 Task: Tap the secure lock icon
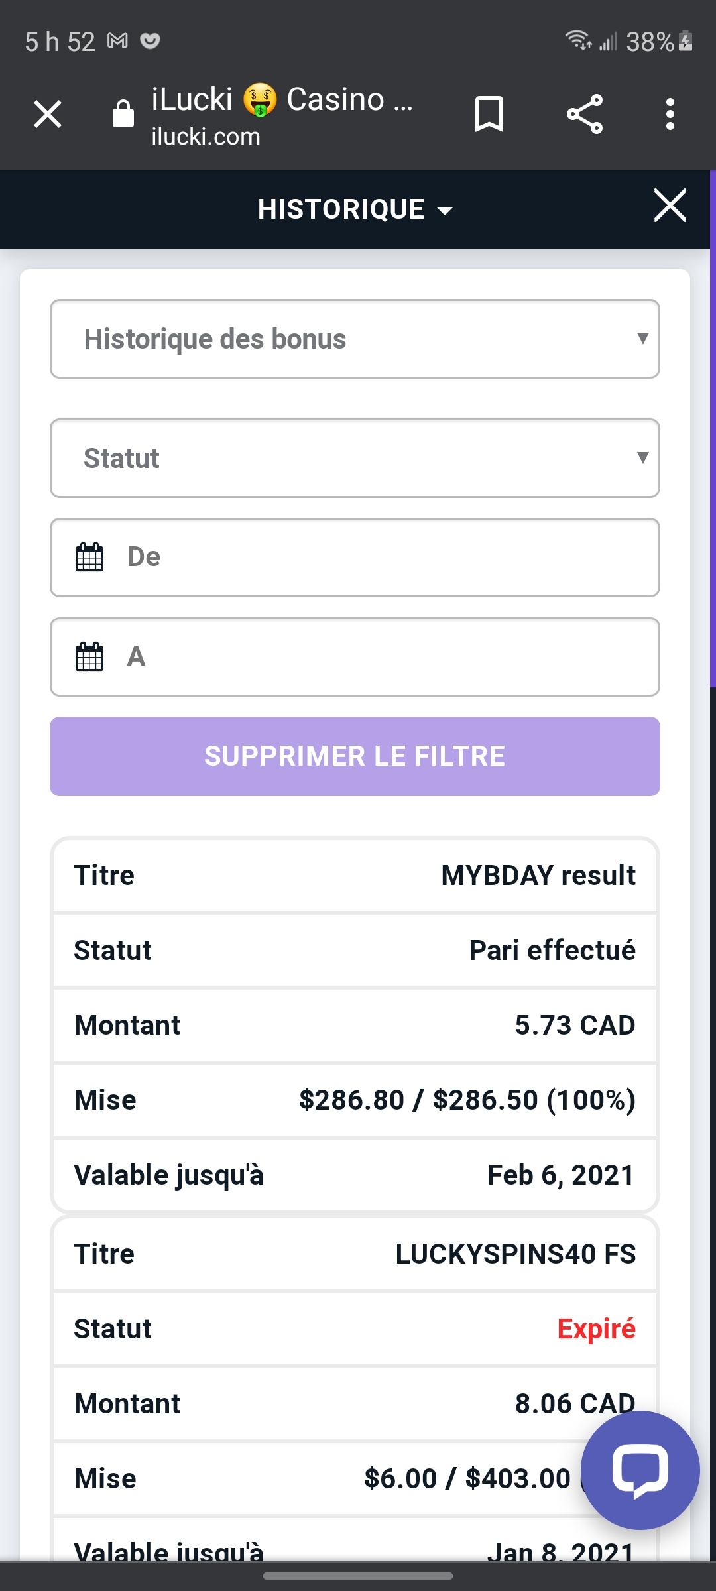(x=123, y=114)
